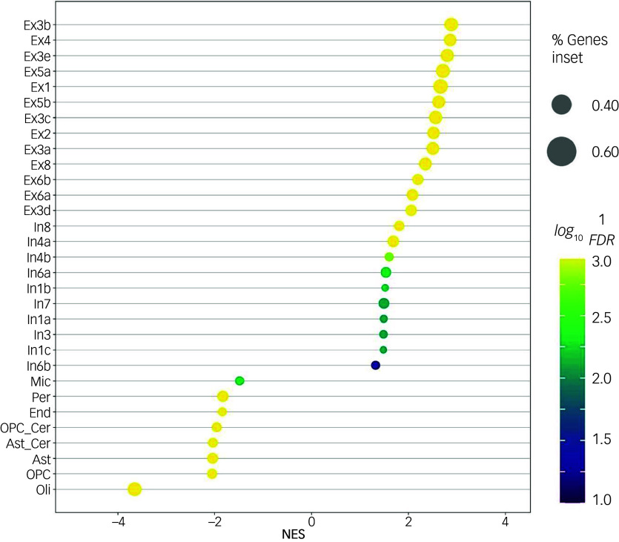This screenshot has height=542, width=619.
Task: Select the 2.5 color scale label
Action: [x=602, y=317]
